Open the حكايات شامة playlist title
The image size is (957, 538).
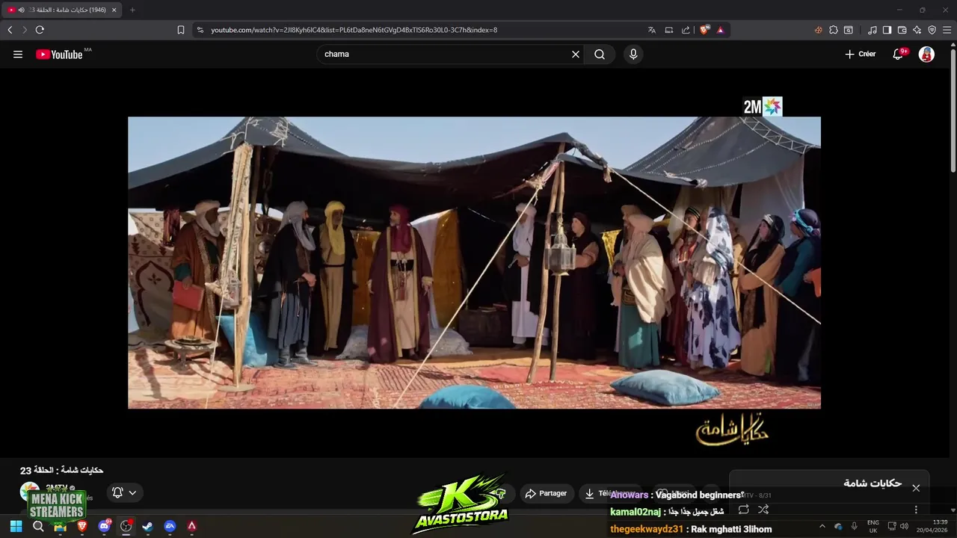pos(873,483)
